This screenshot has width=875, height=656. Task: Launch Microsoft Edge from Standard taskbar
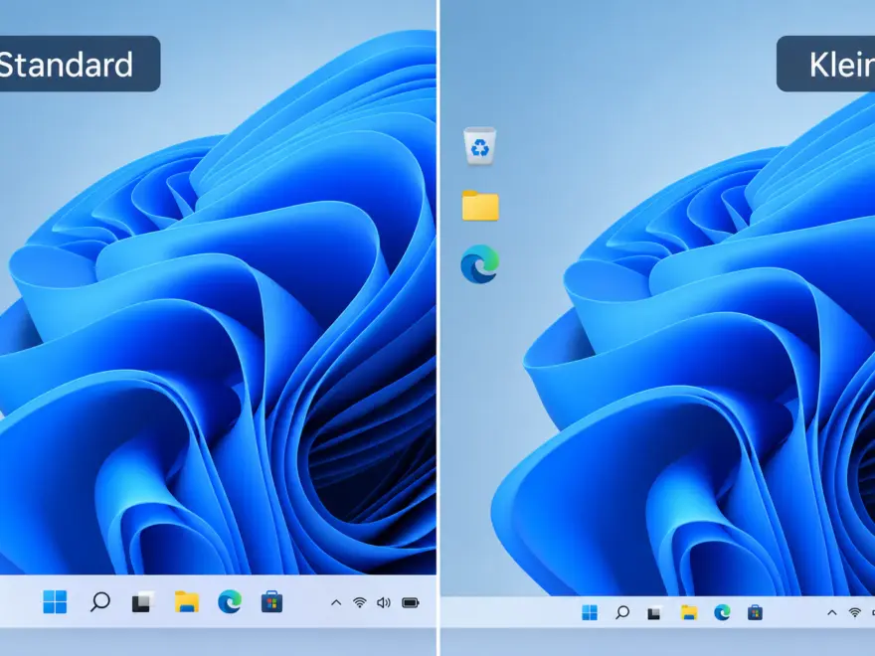[x=230, y=602]
